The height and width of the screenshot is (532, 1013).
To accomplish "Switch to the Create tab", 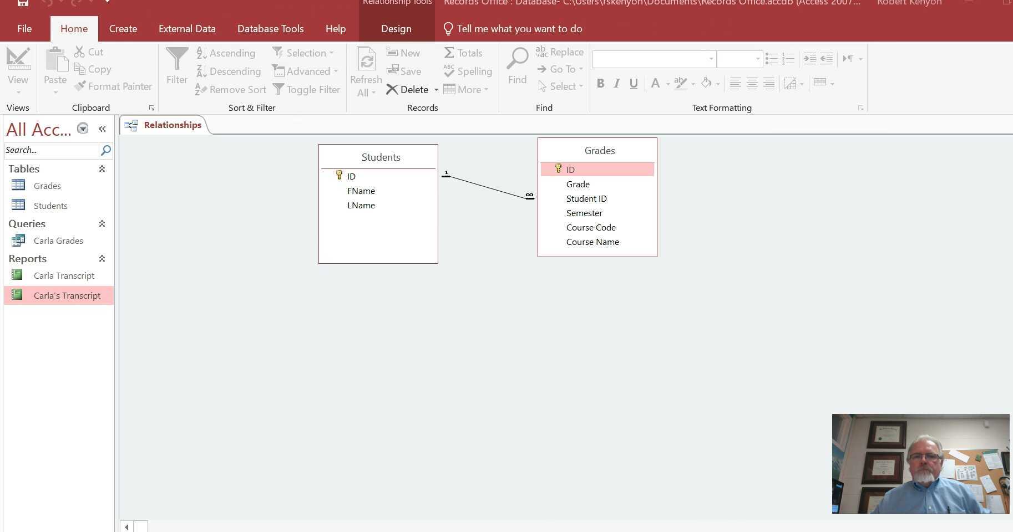I will [123, 29].
